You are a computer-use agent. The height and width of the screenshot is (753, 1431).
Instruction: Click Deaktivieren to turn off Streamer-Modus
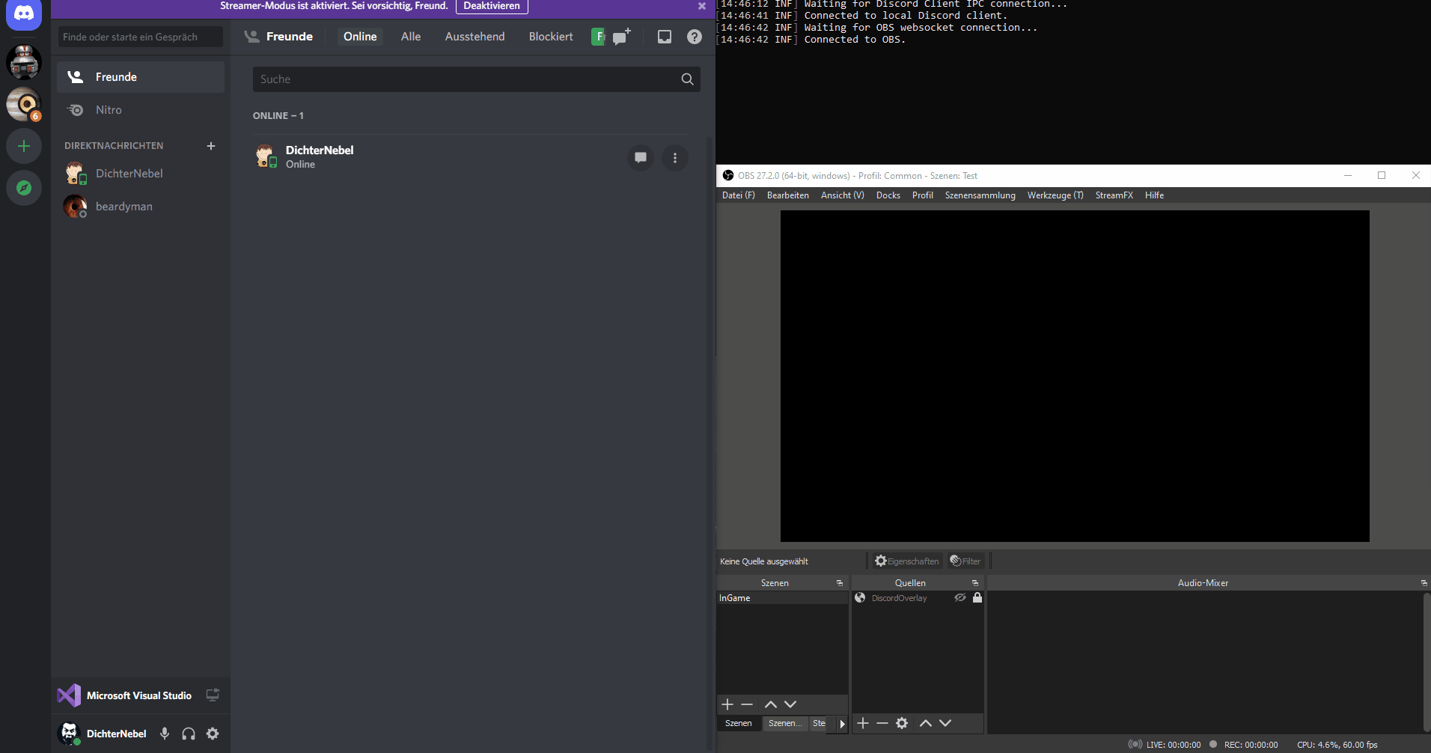pyautogui.click(x=492, y=6)
